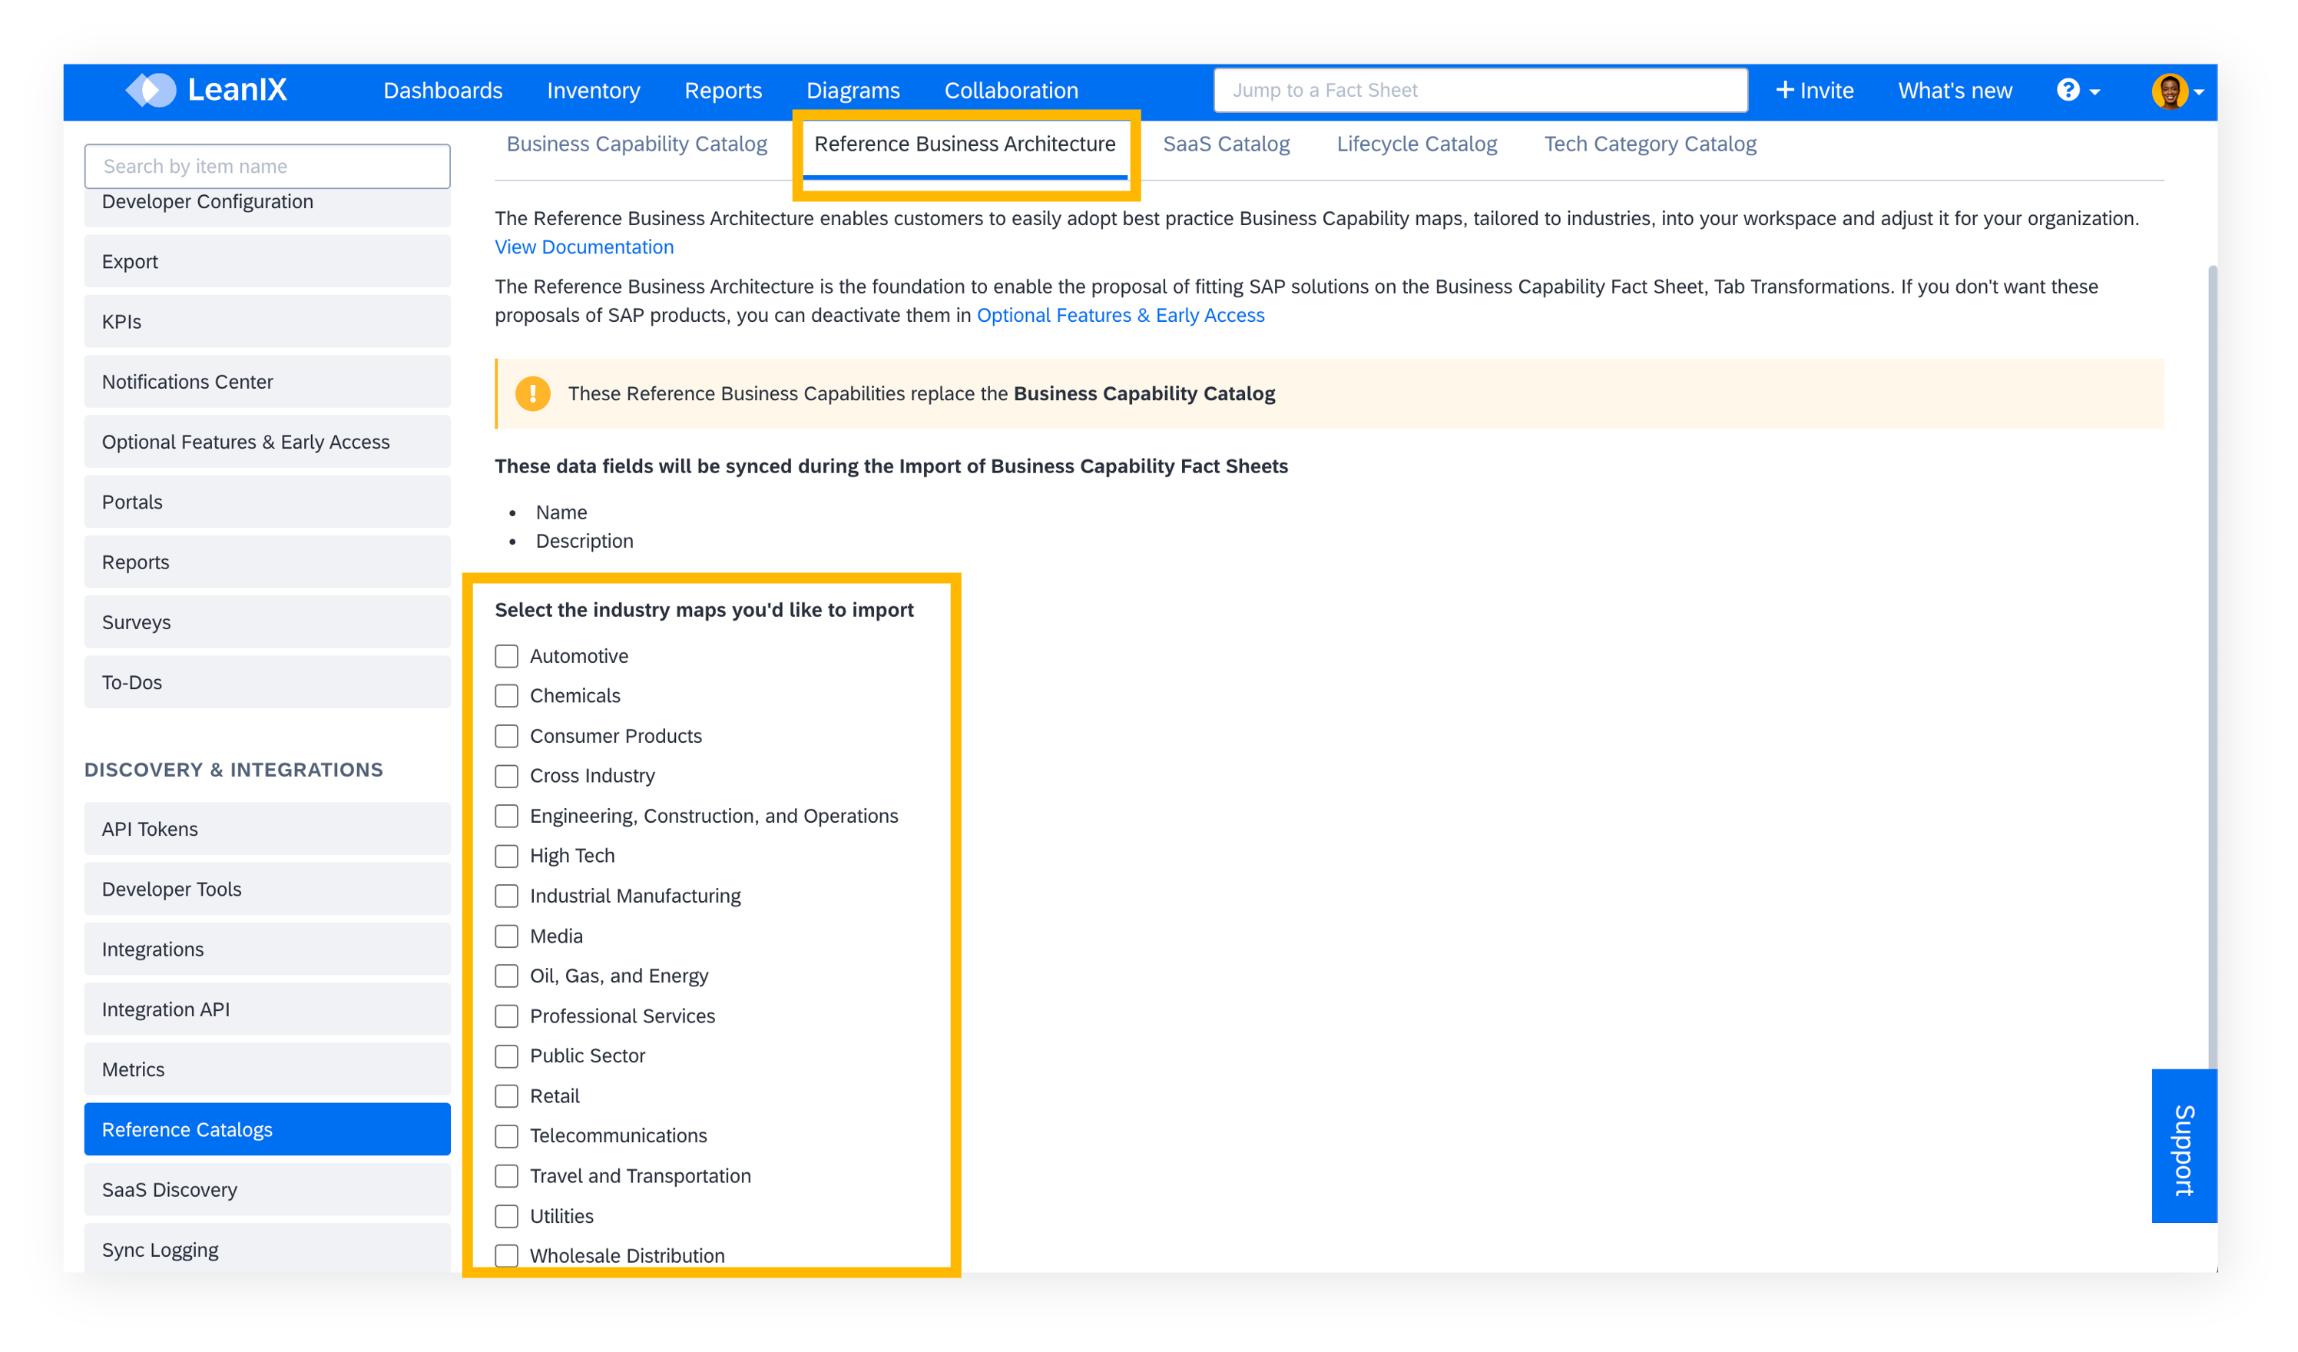2298x1352 pixels.
Task: Go to Inventory
Action: [594, 91]
